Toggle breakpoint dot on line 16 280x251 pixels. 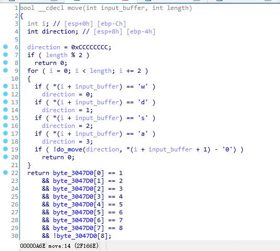[x=6, y=125]
